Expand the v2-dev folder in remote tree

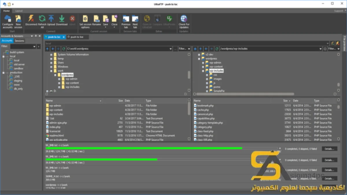199,54
